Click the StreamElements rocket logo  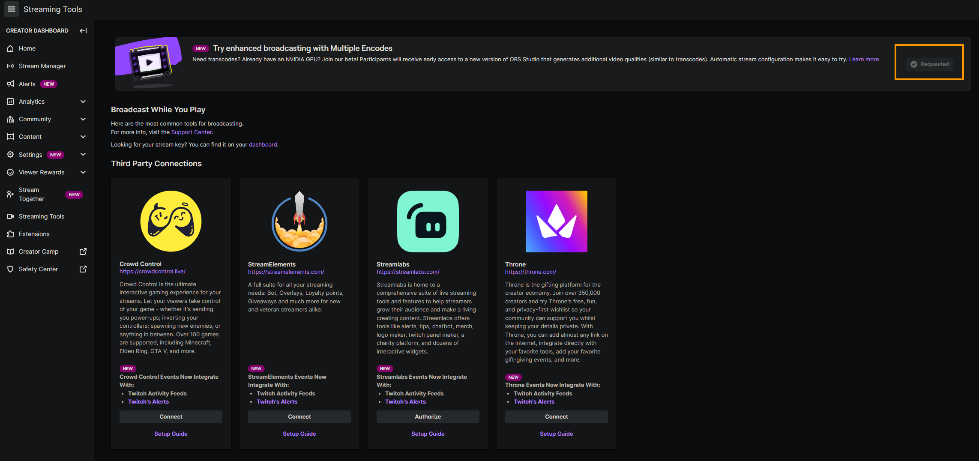click(x=299, y=221)
